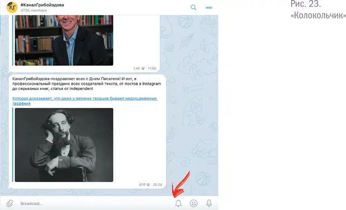The width and height of the screenshot is (346, 210).
Task: Open the black-and-white portrait photo
Action: pyautogui.click(x=64, y=145)
